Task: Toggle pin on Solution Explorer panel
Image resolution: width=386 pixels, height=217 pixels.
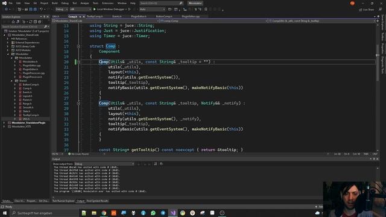Action: (x=44, y=16)
